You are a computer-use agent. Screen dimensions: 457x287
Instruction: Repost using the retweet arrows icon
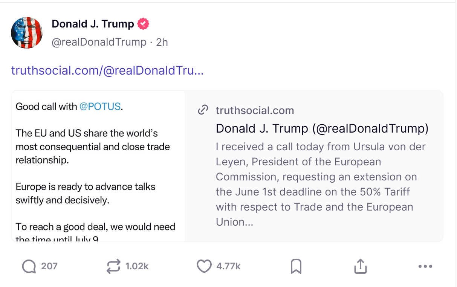tap(113, 267)
